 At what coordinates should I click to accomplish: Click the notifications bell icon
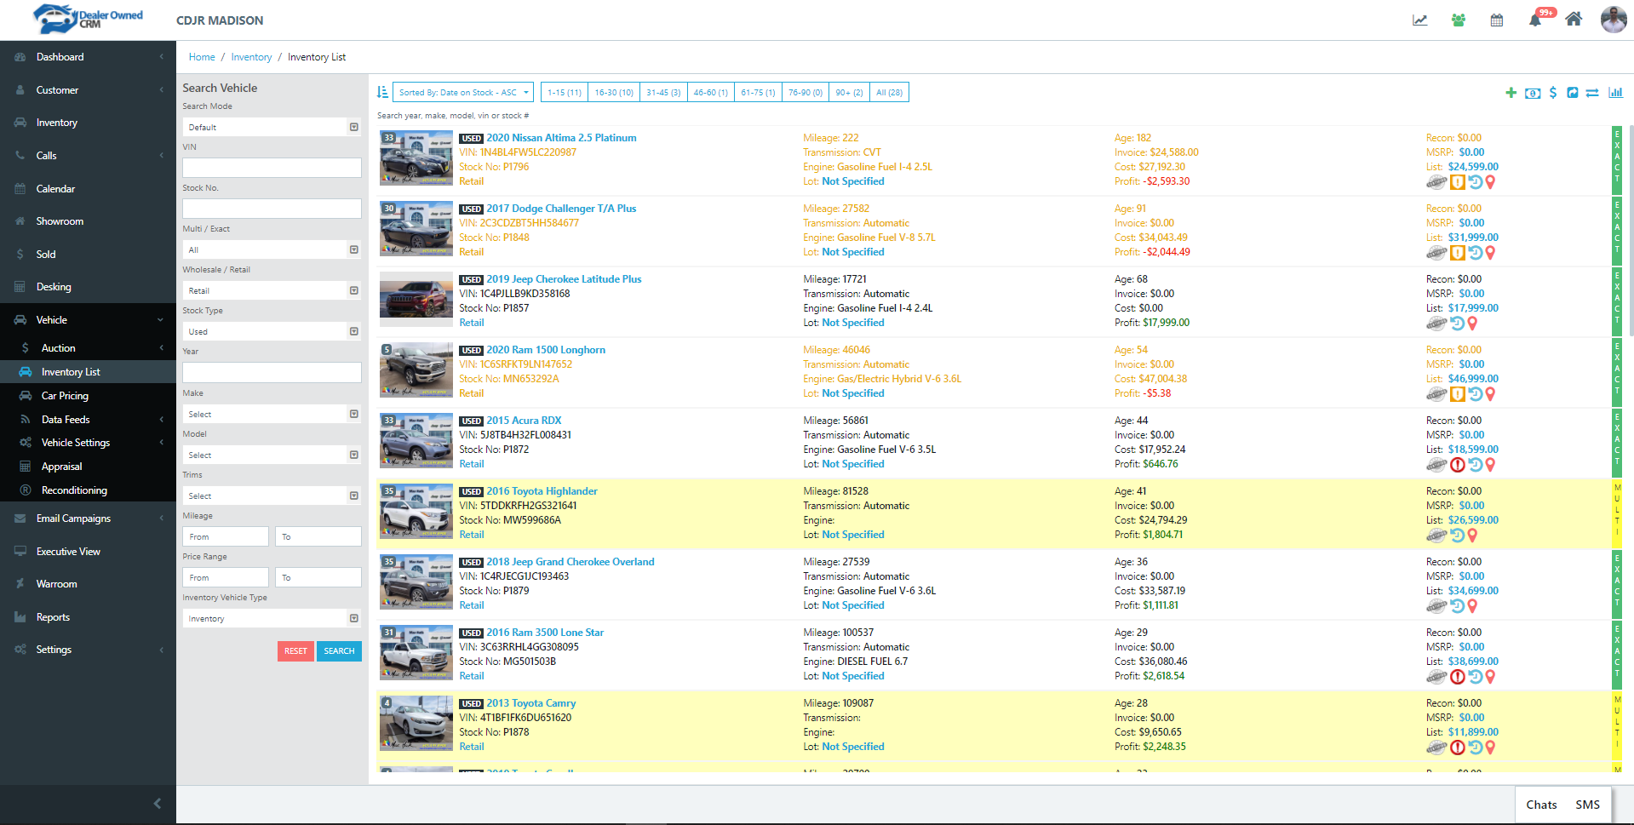[x=1535, y=20]
